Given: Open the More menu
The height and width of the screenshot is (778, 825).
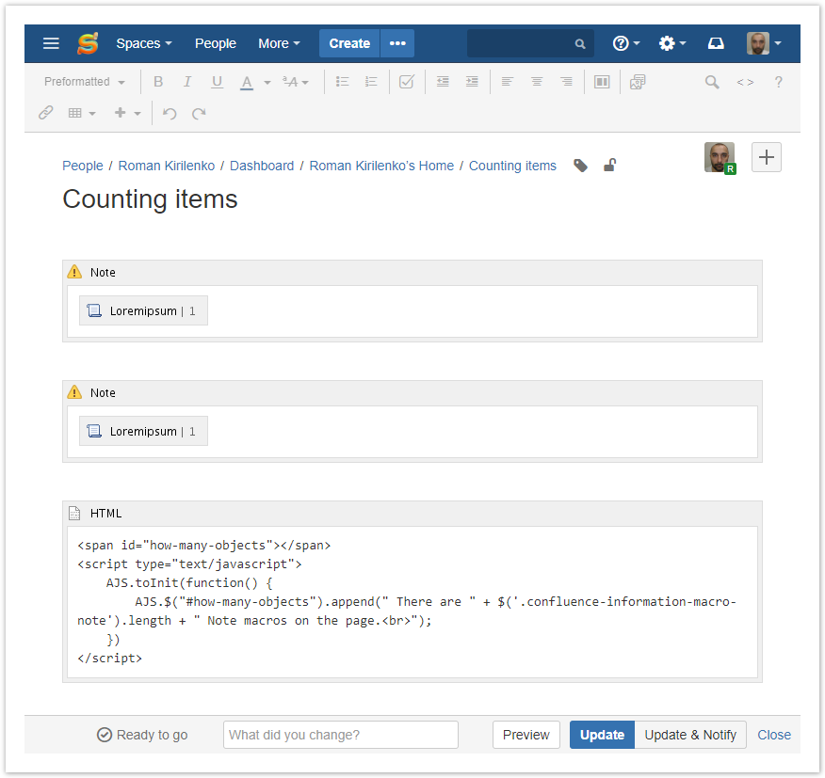Looking at the screenshot, I should (x=279, y=43).
